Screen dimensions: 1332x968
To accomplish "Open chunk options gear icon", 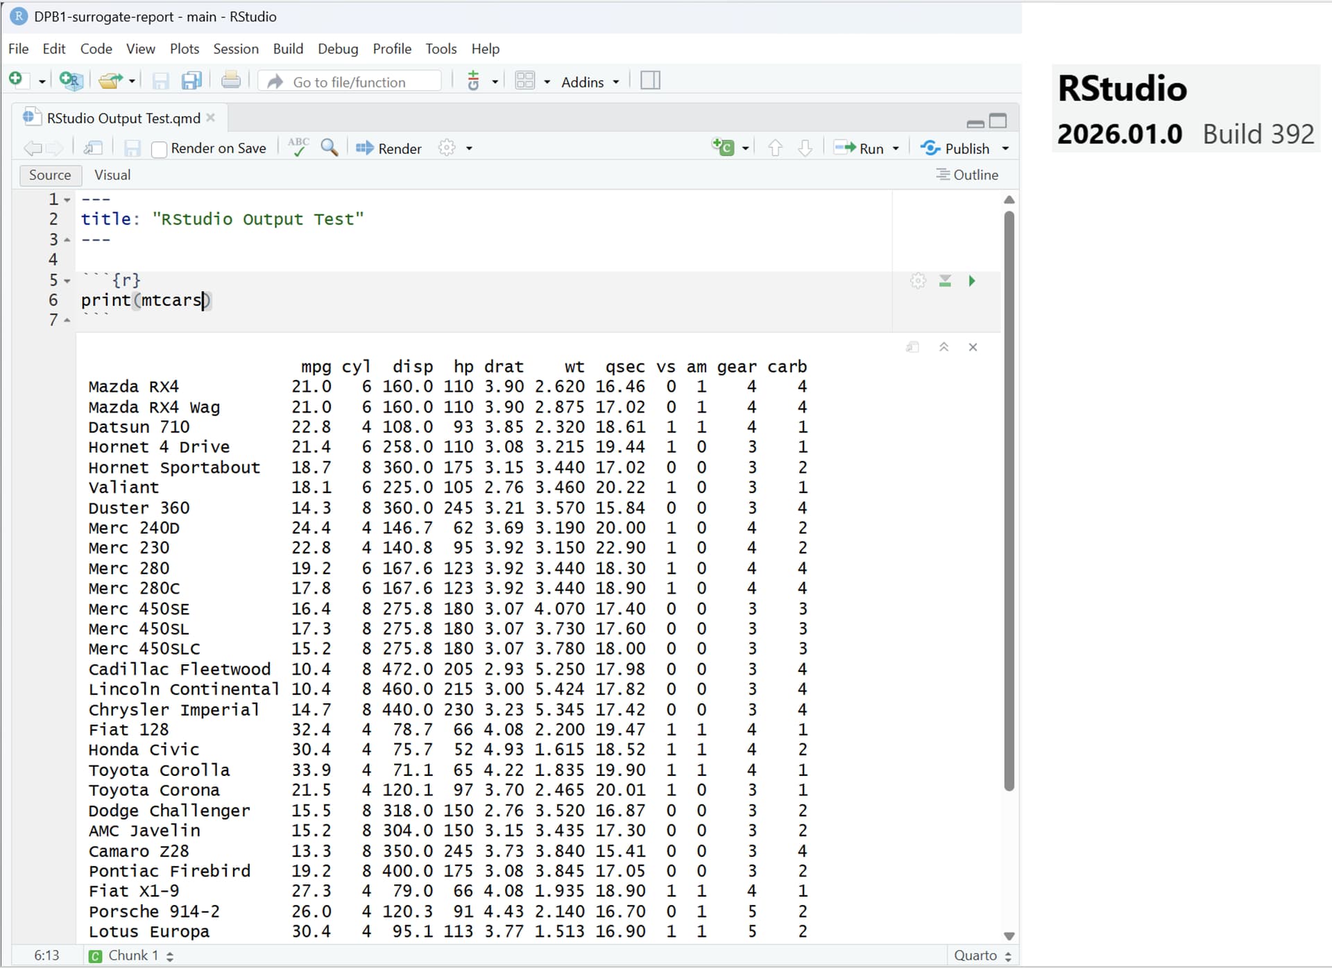I will click(918, 281).
